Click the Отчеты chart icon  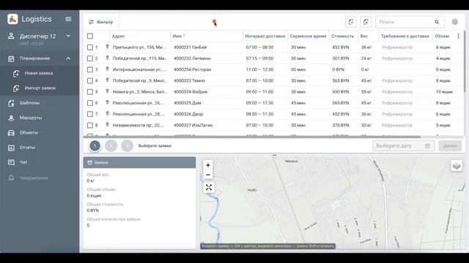[11, 148]
